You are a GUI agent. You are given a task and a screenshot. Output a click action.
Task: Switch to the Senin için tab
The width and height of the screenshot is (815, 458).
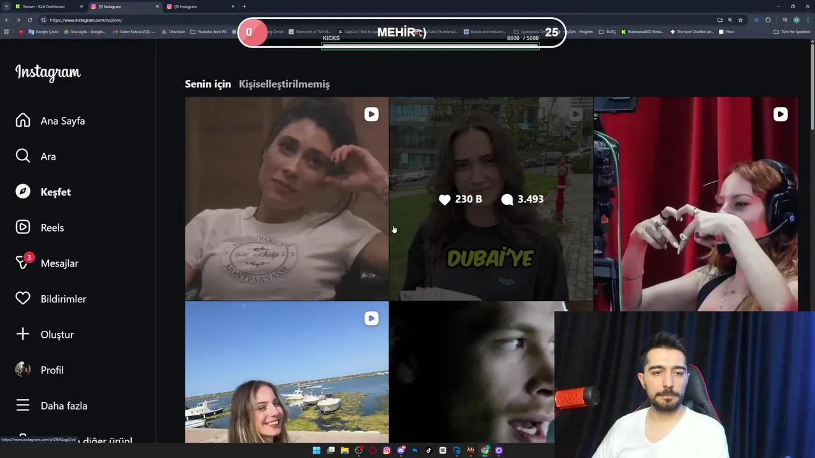point(208,84)
